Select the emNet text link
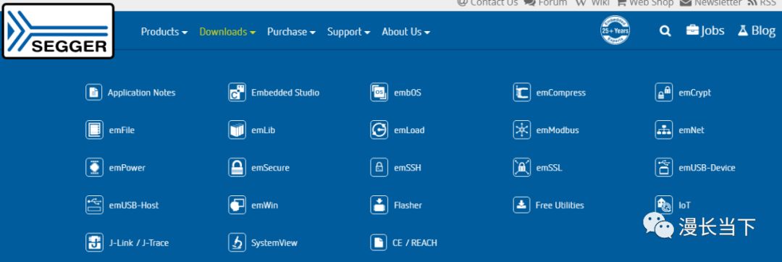Screen dimensions: 782x262 point(691,130)
